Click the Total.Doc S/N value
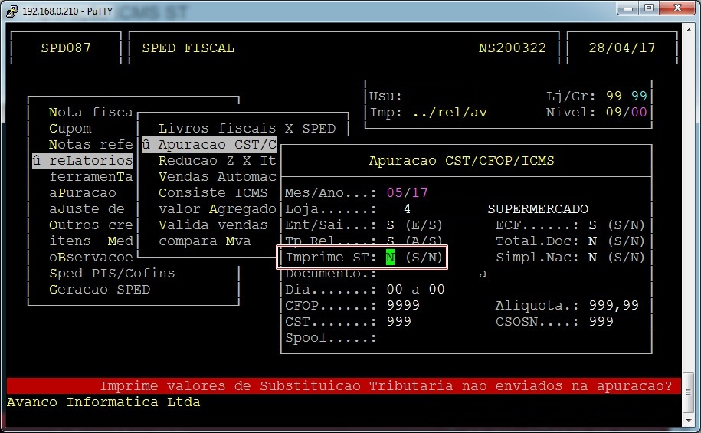The image size is (701, 433). [x=592, y=241]
